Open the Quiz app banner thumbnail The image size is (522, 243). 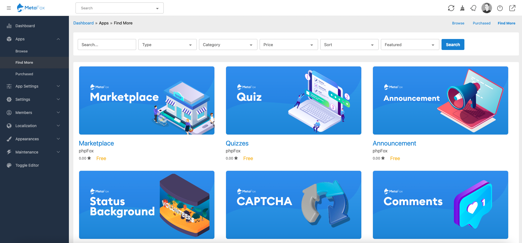tap(294, 100)
